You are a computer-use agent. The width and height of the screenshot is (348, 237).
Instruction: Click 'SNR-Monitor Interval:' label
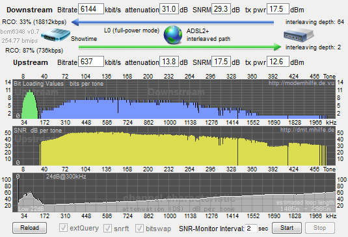pos(211,229)
